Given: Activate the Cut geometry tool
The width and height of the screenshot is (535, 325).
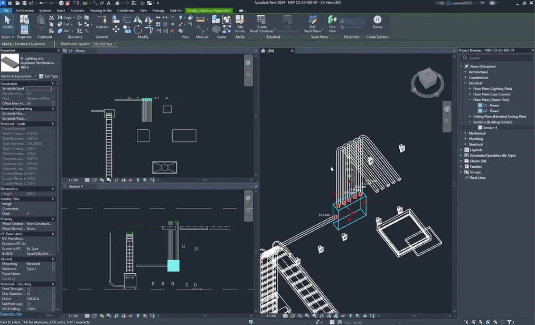Looking at the screenshot, I should click(x=64, y=24).
